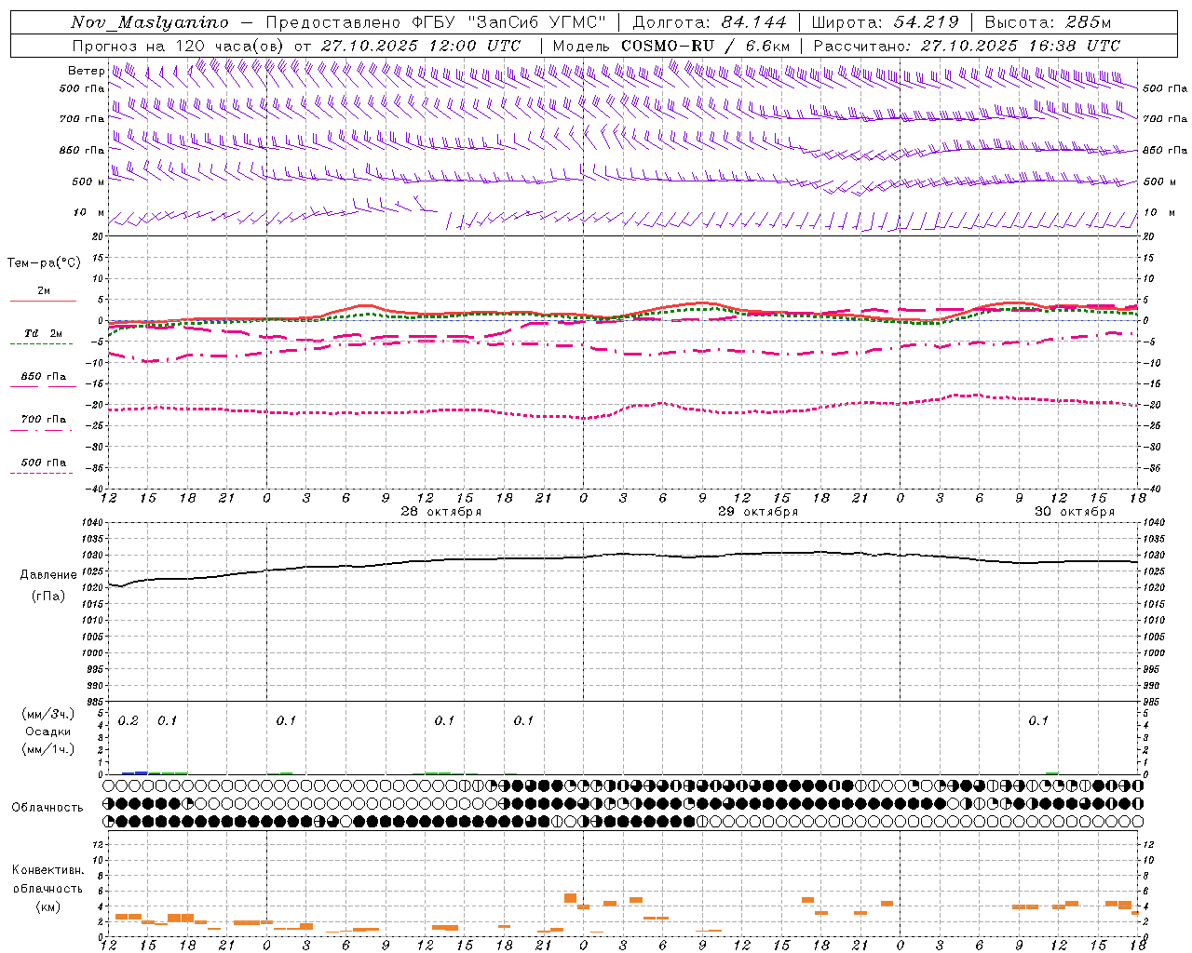Click the '(км)' unit under convective cloudiness
The height and width of the screenshot is (953, 1192).
pyautogui.click(x=48, y=906)
